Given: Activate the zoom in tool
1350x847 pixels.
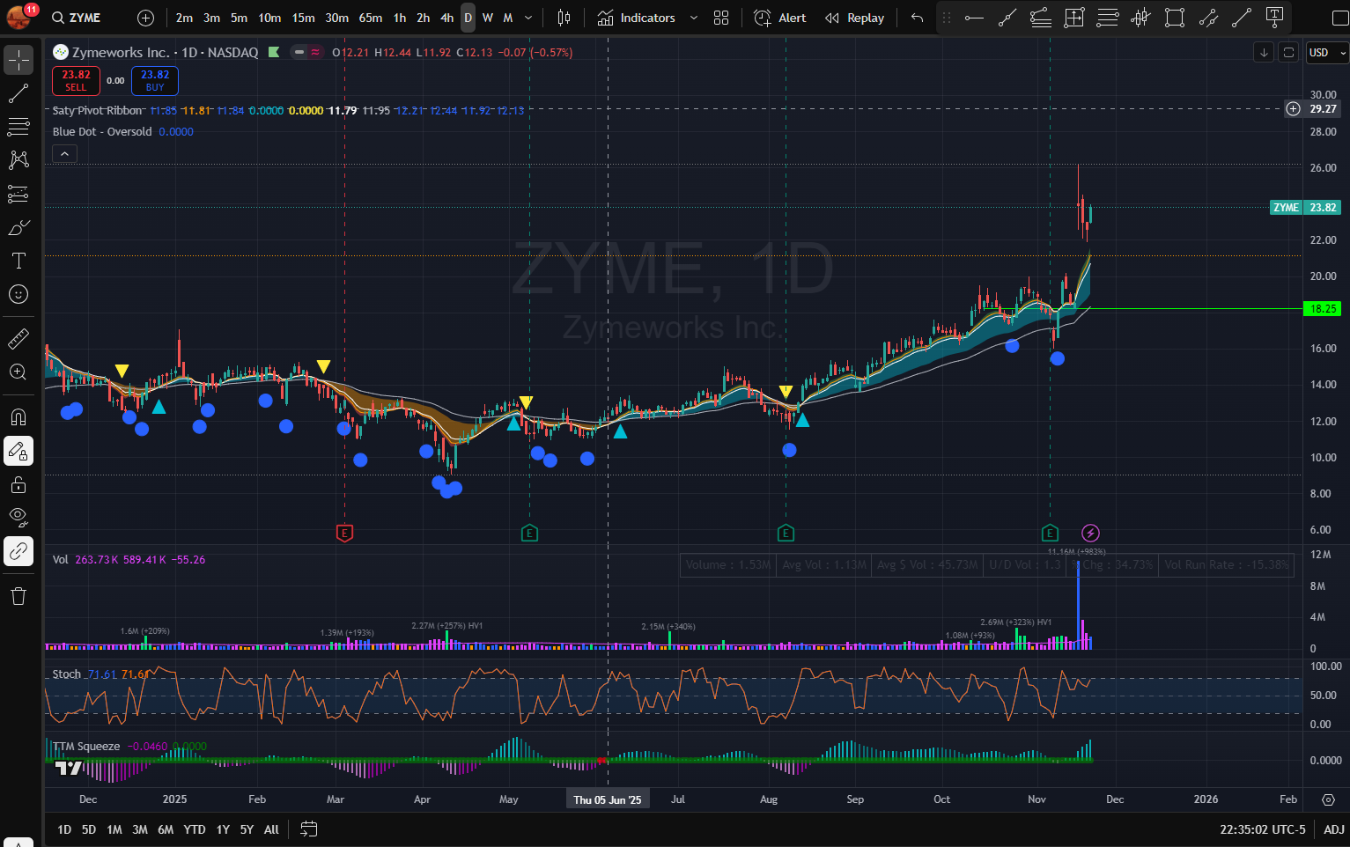Looking at the screenshot, I should (18, 372).
